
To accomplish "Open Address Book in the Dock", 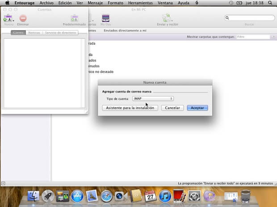I will (136, 196).
